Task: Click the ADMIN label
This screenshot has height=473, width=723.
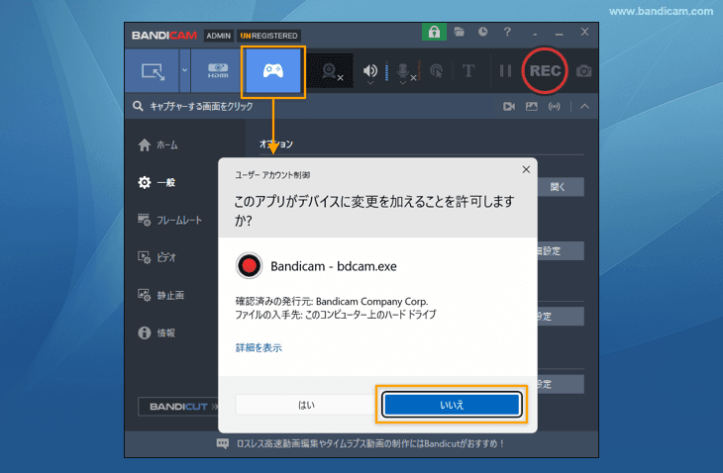Action: [218, 36]
